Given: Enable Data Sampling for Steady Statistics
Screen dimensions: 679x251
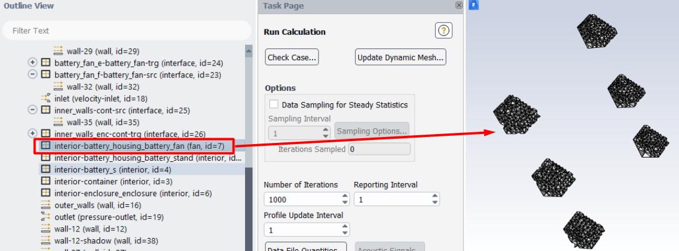Looking at the screenshot, I should pos(273,105).
